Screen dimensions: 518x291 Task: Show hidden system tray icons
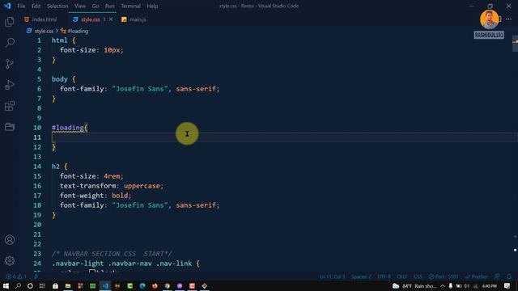[x=443, y=285]
